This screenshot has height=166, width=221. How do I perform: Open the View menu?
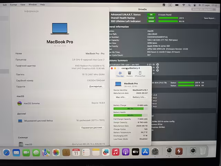click(23, 4)
